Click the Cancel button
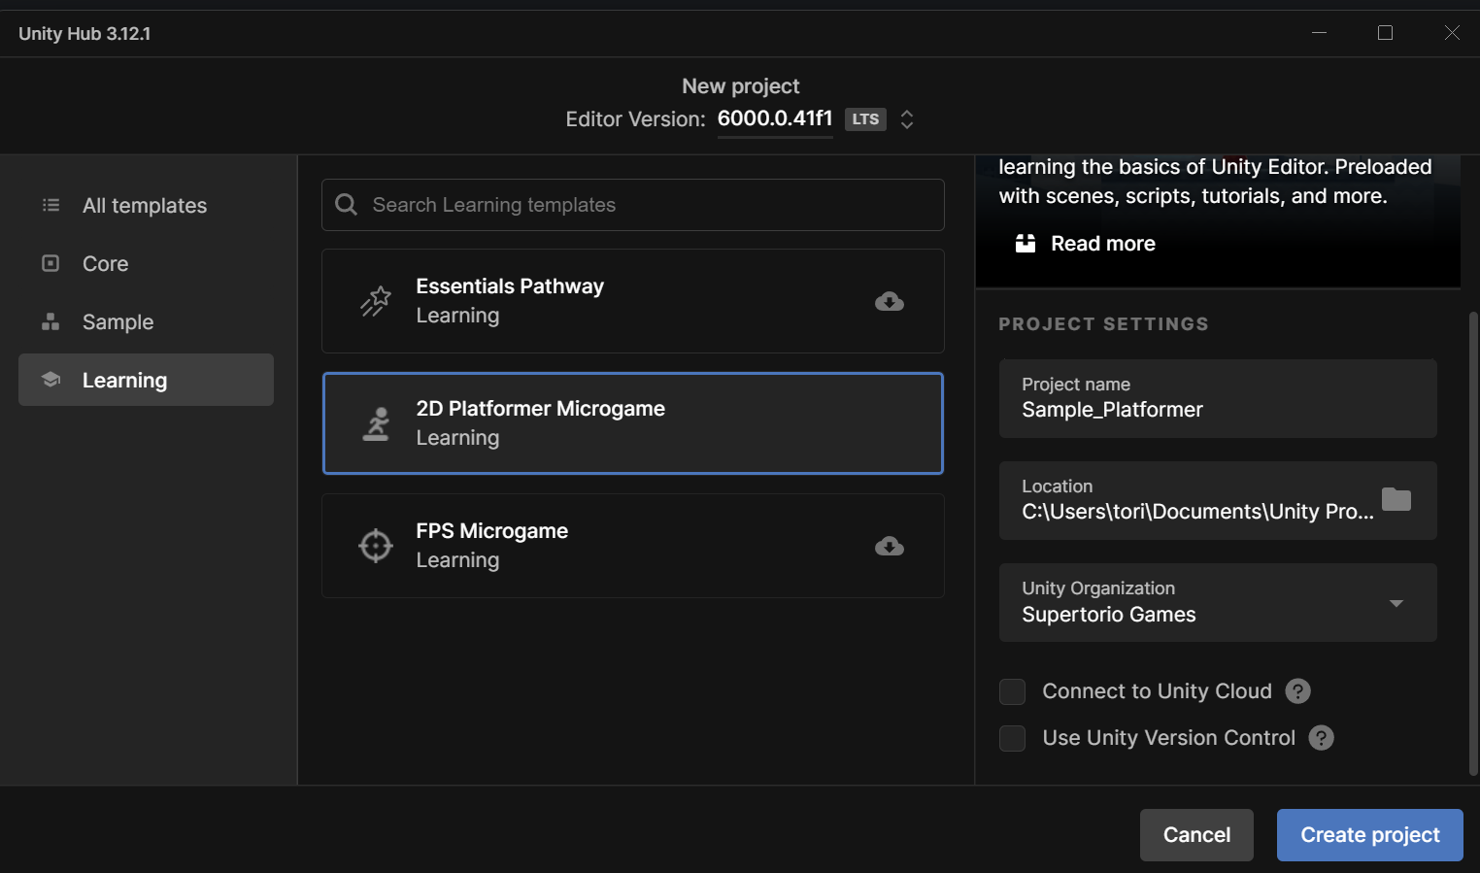The width and height of the screenshot is (1480, 873). tap(1196, 835)
